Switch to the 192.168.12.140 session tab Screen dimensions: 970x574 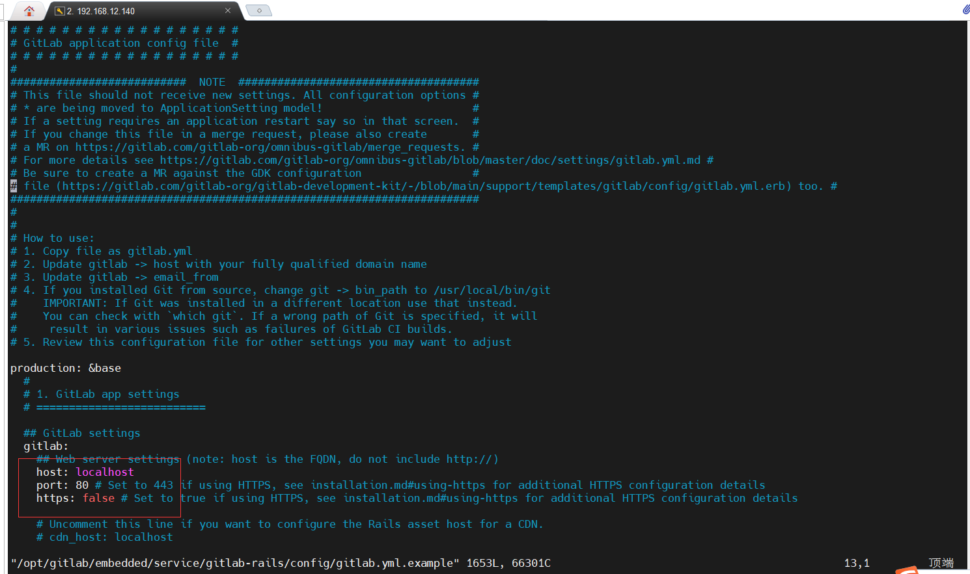(130, 11)
